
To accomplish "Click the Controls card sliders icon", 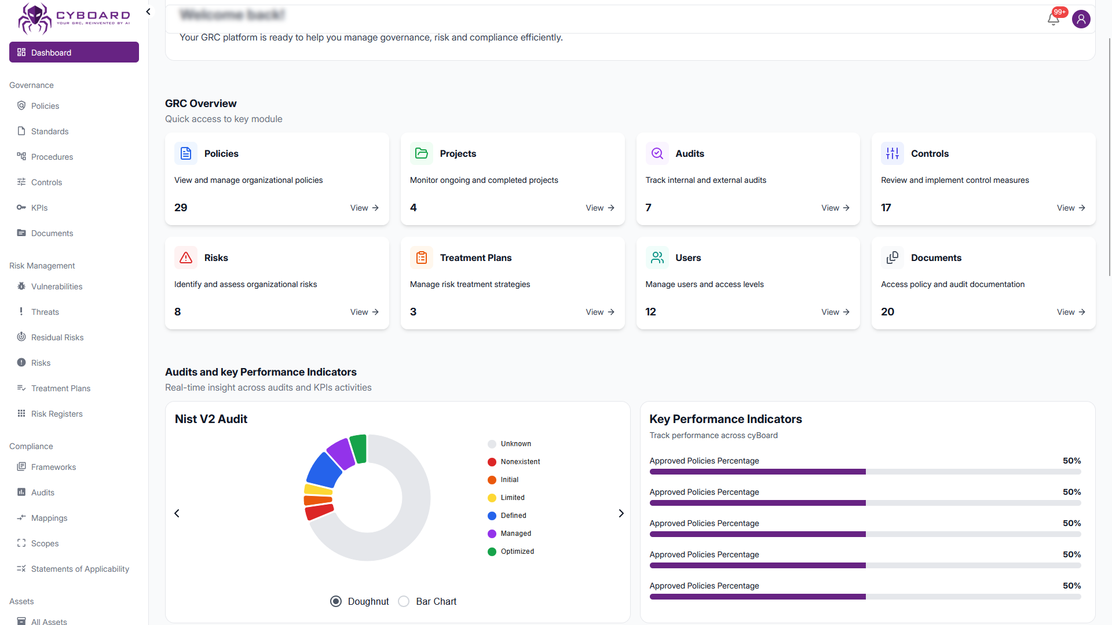I will click(x=892, y=153).
